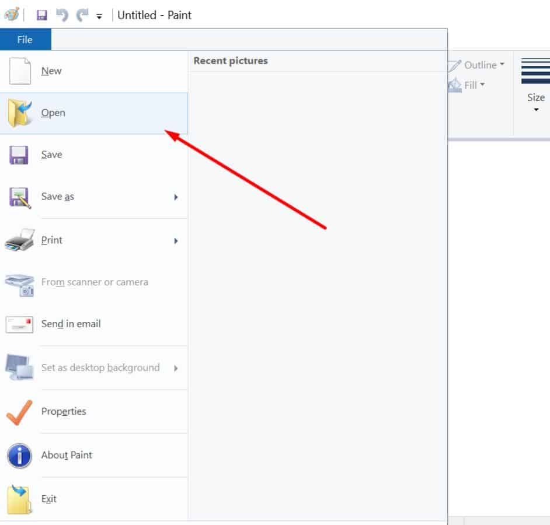Click the Exit menu entry

49,499
